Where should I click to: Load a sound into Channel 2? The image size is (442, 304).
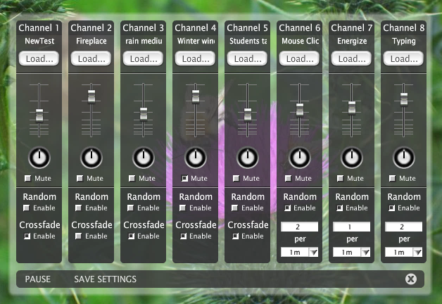tap(91, 58)
